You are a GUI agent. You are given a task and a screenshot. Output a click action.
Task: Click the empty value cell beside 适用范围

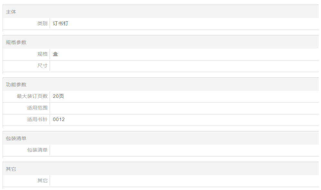[x=184, y=108]
